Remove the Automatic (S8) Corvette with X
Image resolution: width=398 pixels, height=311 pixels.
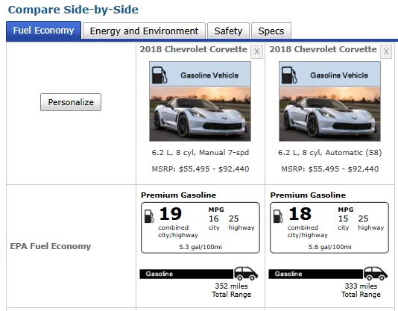click(386, 51)
